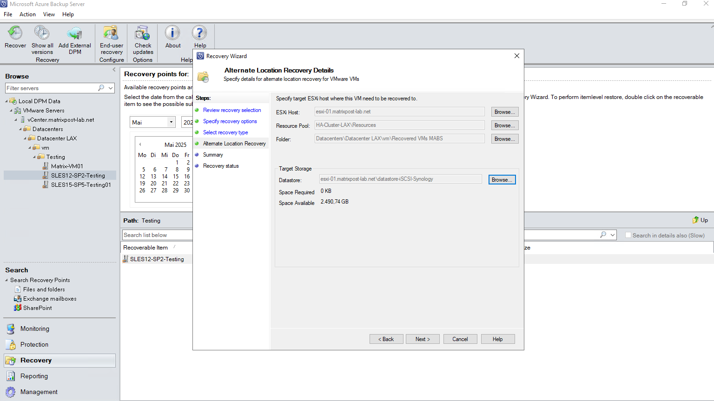This screenshot has width=714, height=401.
Task: Click Local DPM Data node icon
Action: point(13,101)
